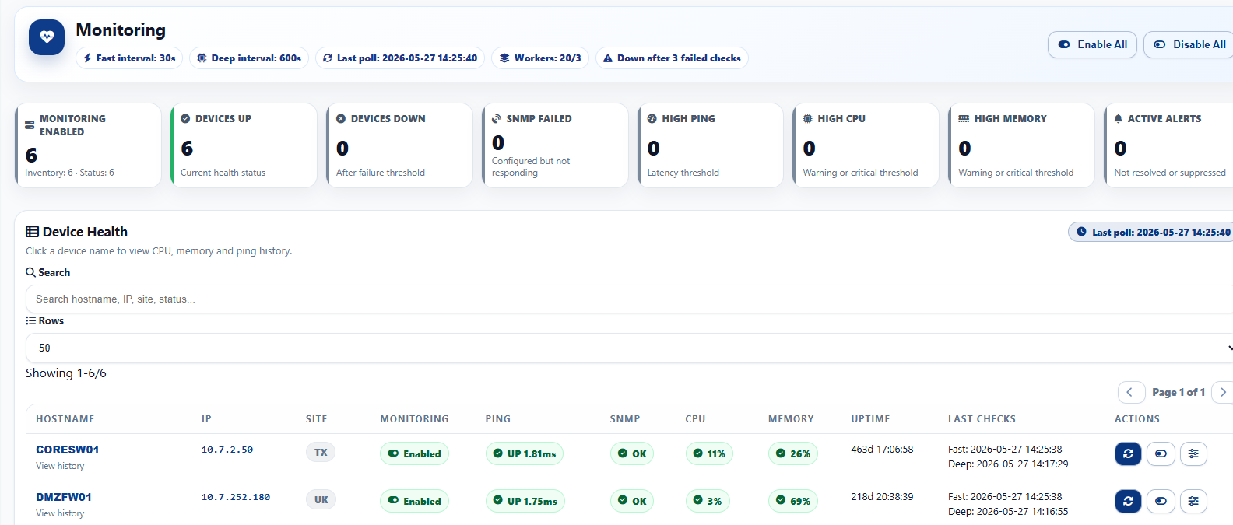This screenshot has width=1233, height=525.
Task: Click the High Memory card
Action: coord(1021,145)
